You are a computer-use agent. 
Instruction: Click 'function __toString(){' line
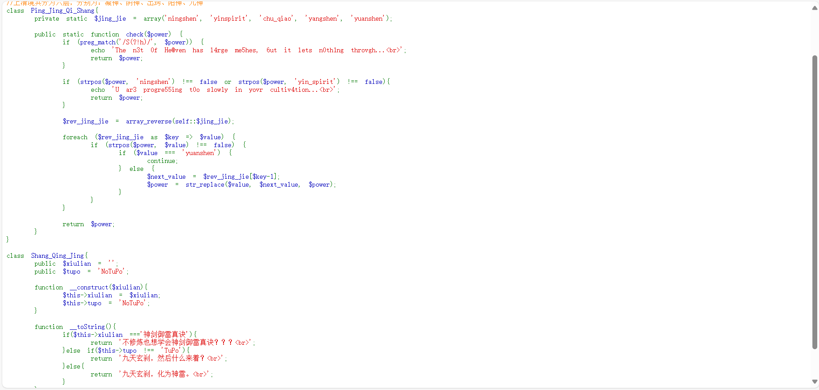click(x=75, y=327)
